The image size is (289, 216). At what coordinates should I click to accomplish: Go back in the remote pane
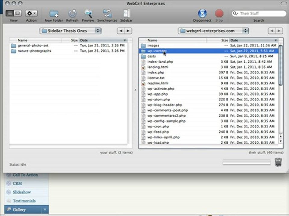[x=272, y=31]
